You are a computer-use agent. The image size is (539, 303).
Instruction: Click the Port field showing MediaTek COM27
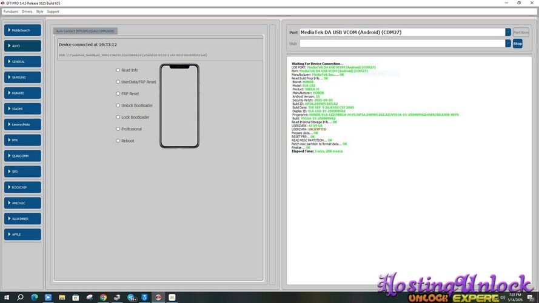pyautogui.click(x=402, y=32)
